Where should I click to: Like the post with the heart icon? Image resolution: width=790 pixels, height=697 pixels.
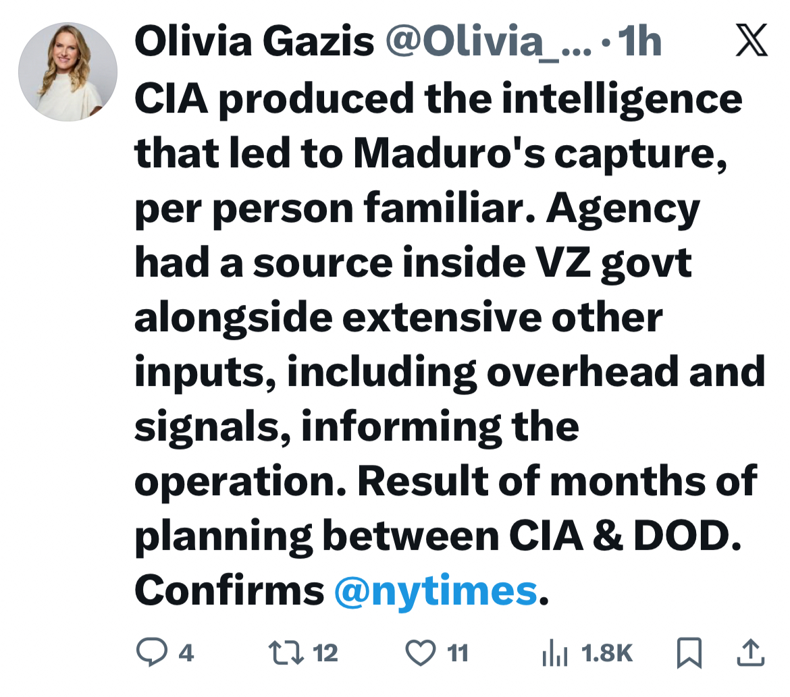pos(420,652)
